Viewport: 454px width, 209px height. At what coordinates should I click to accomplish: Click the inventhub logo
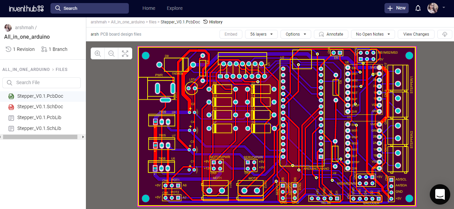[x=26, y=8]
